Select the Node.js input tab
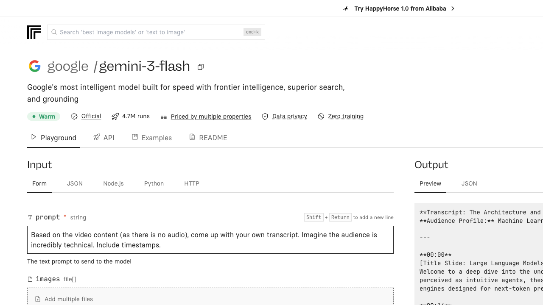 tap(113, 184)
